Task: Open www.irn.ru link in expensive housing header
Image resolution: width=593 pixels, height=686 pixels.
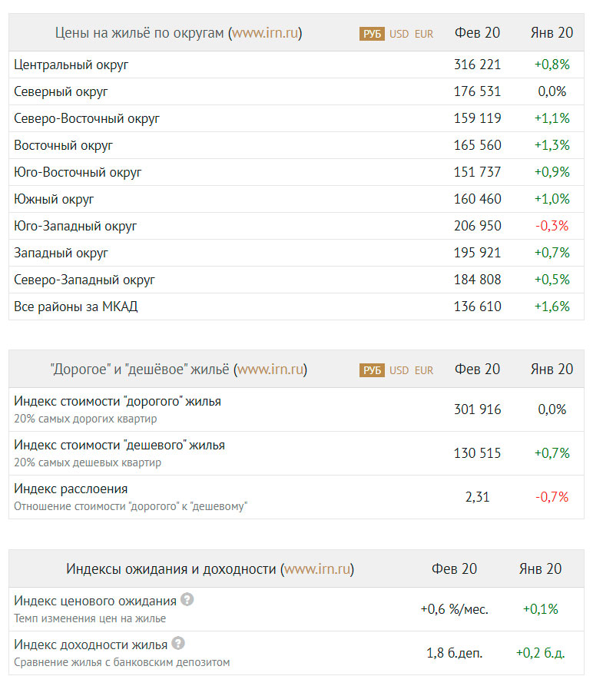Action: point(270,370)
